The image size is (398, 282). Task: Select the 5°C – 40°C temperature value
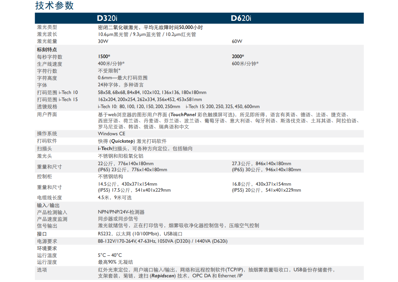point(110,255)
